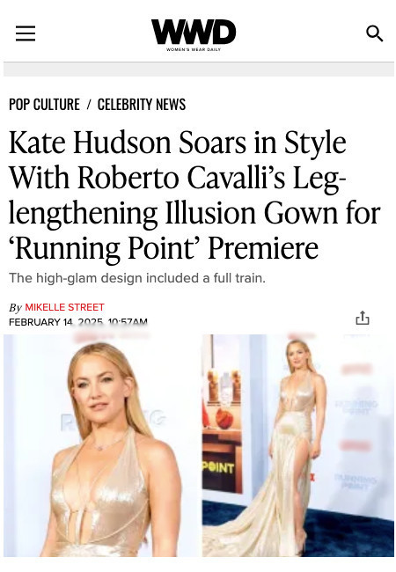Click the italic 'By' label
Screen dimensions: 396x572
(15, 307)
